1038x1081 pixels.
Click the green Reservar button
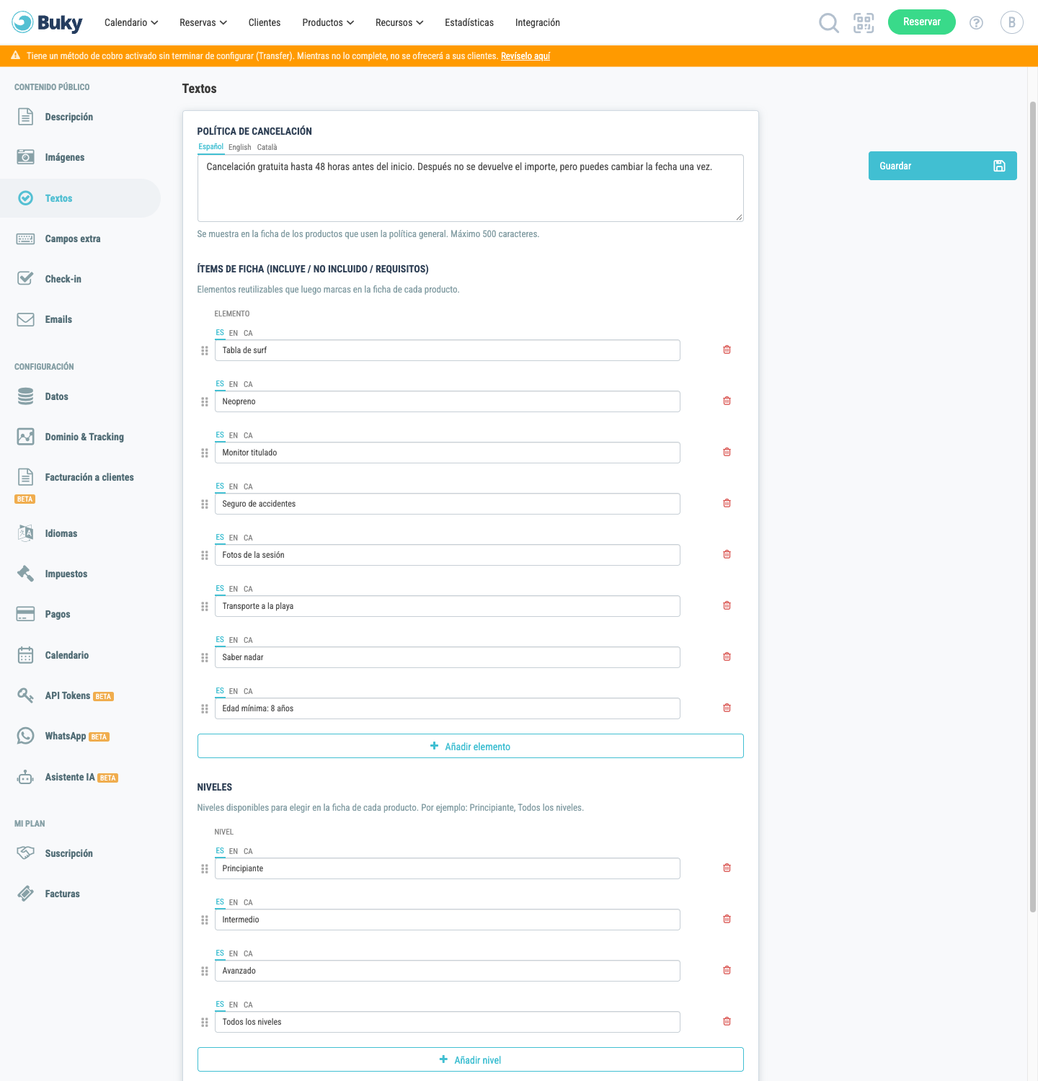pyautogui.click(x=922, y=22)
